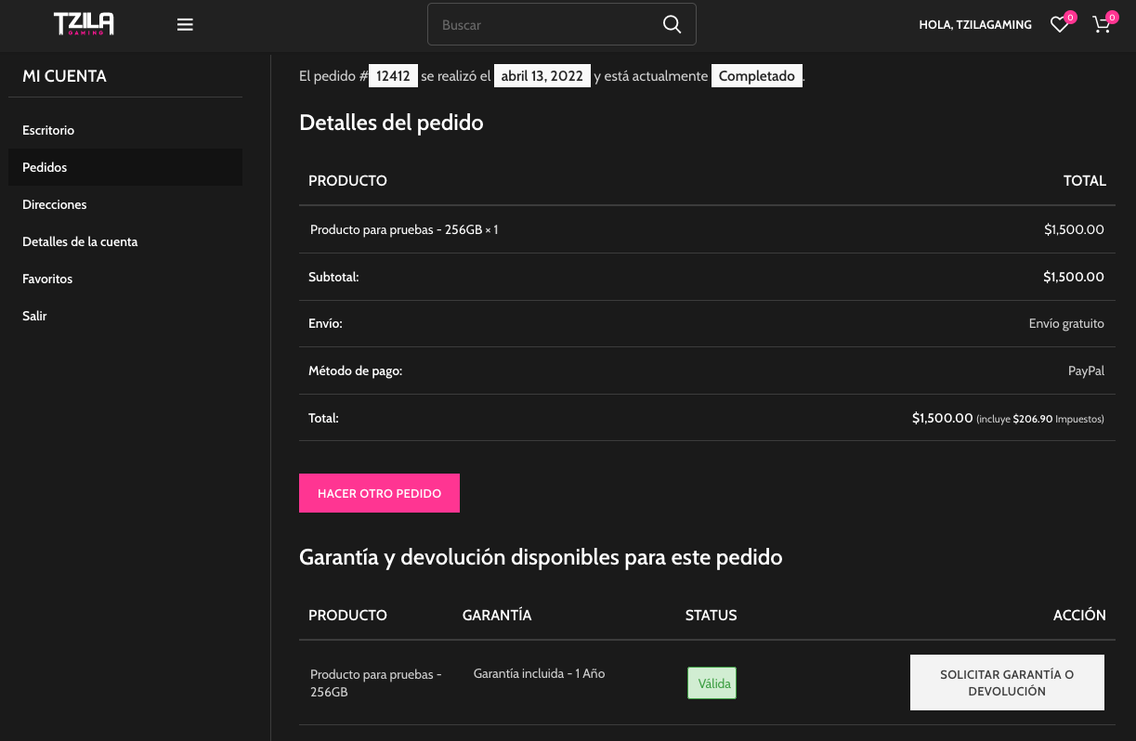Click the Tzila Gaming logo
The height and width of the screenshot is (741, 1136).
pos(84,24)
